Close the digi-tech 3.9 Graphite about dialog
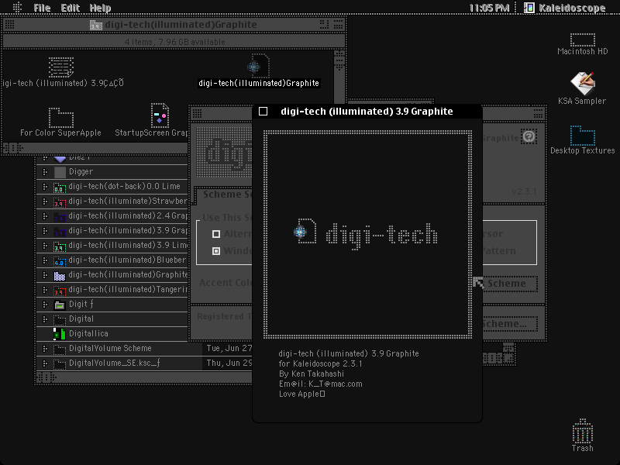 coord(263,112)
